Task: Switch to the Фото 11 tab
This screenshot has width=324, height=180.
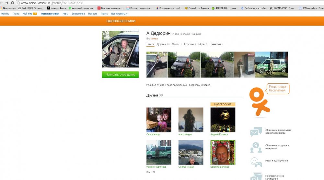Action: (177, 44)
